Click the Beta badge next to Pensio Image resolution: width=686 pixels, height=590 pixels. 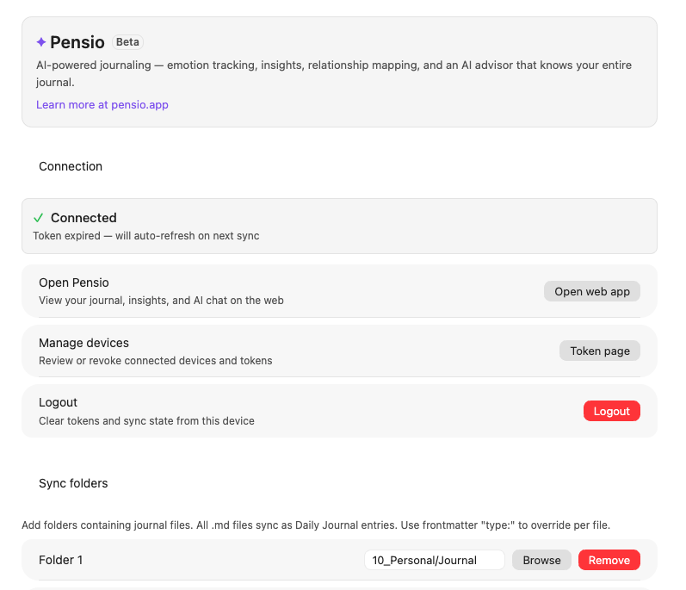(127, 42)
